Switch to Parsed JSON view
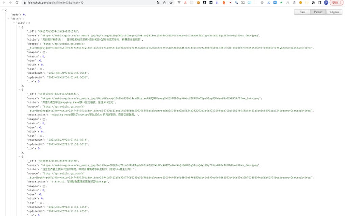The image size is (345, 216). (318, 12)
